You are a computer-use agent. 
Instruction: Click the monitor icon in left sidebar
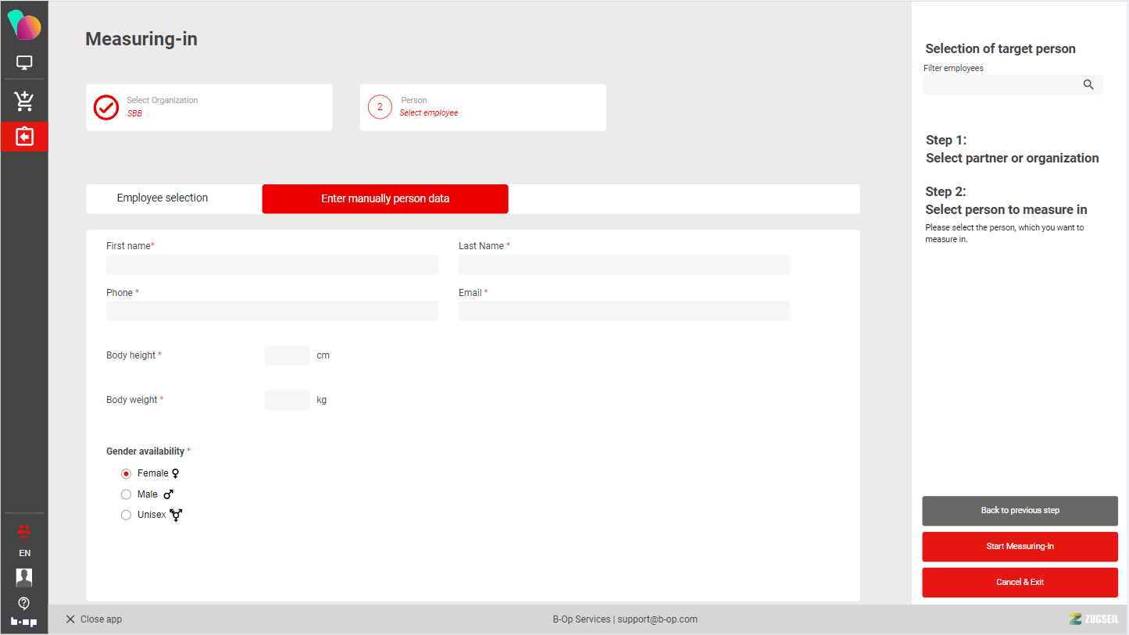tap(24, 63)
